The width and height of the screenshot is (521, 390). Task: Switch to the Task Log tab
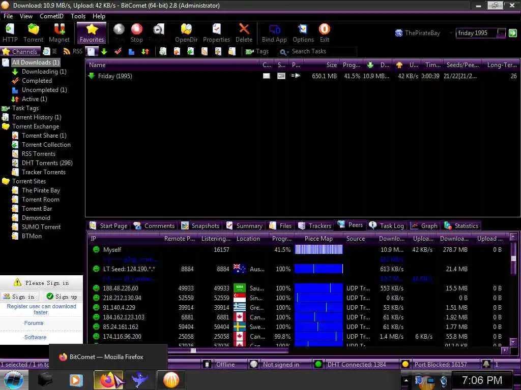(387, 226)
